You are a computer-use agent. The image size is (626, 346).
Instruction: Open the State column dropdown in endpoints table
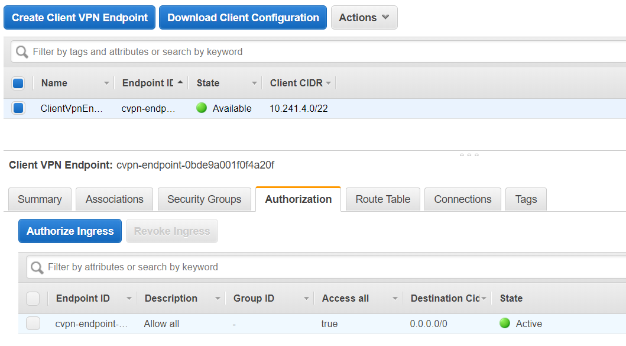254,83
